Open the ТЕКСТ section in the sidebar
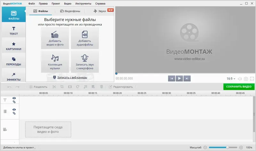The height and width of the screenshot is (151, 256). pyautogui.click(x=14, y=31)
